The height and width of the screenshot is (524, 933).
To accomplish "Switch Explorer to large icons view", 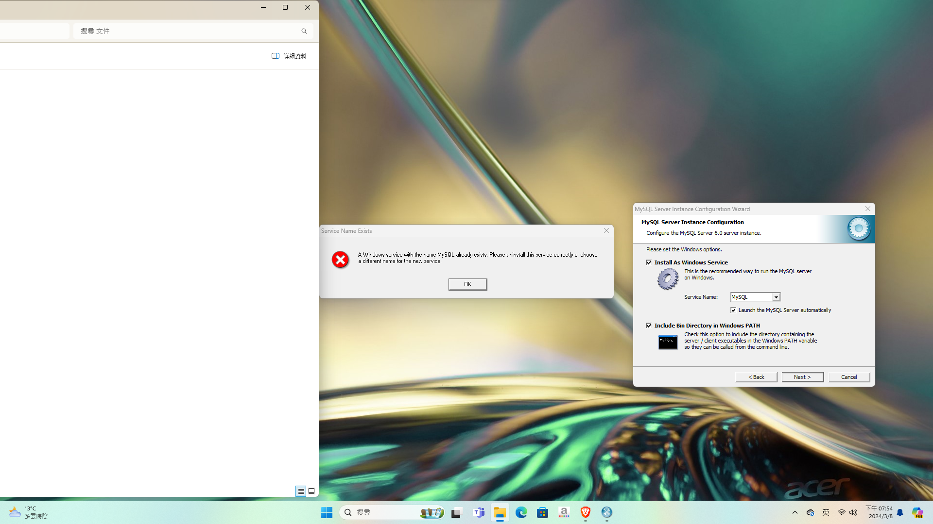I will click(x=311, y=491).
